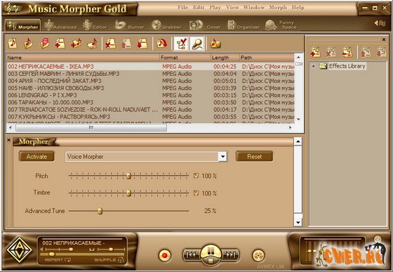Screen dimensions: 393x272
Task: Click move effect down icon in effects toolbar
Action: click(381, 52)
